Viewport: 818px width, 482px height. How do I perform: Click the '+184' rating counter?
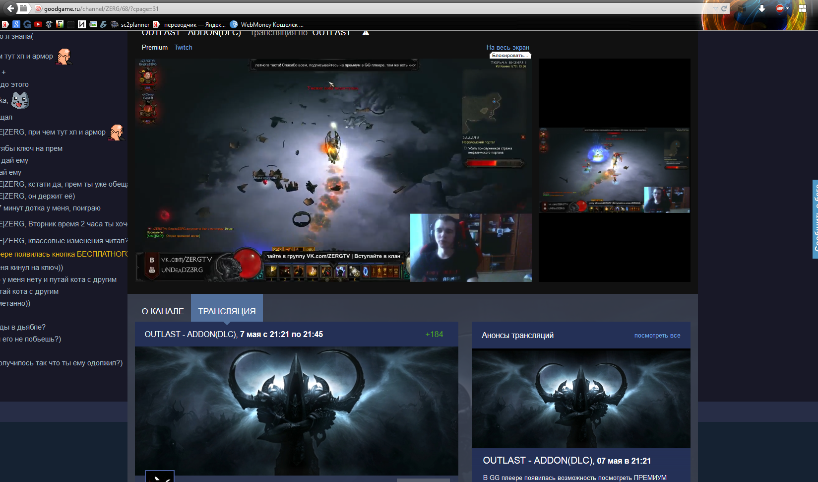tap(434, 335)
